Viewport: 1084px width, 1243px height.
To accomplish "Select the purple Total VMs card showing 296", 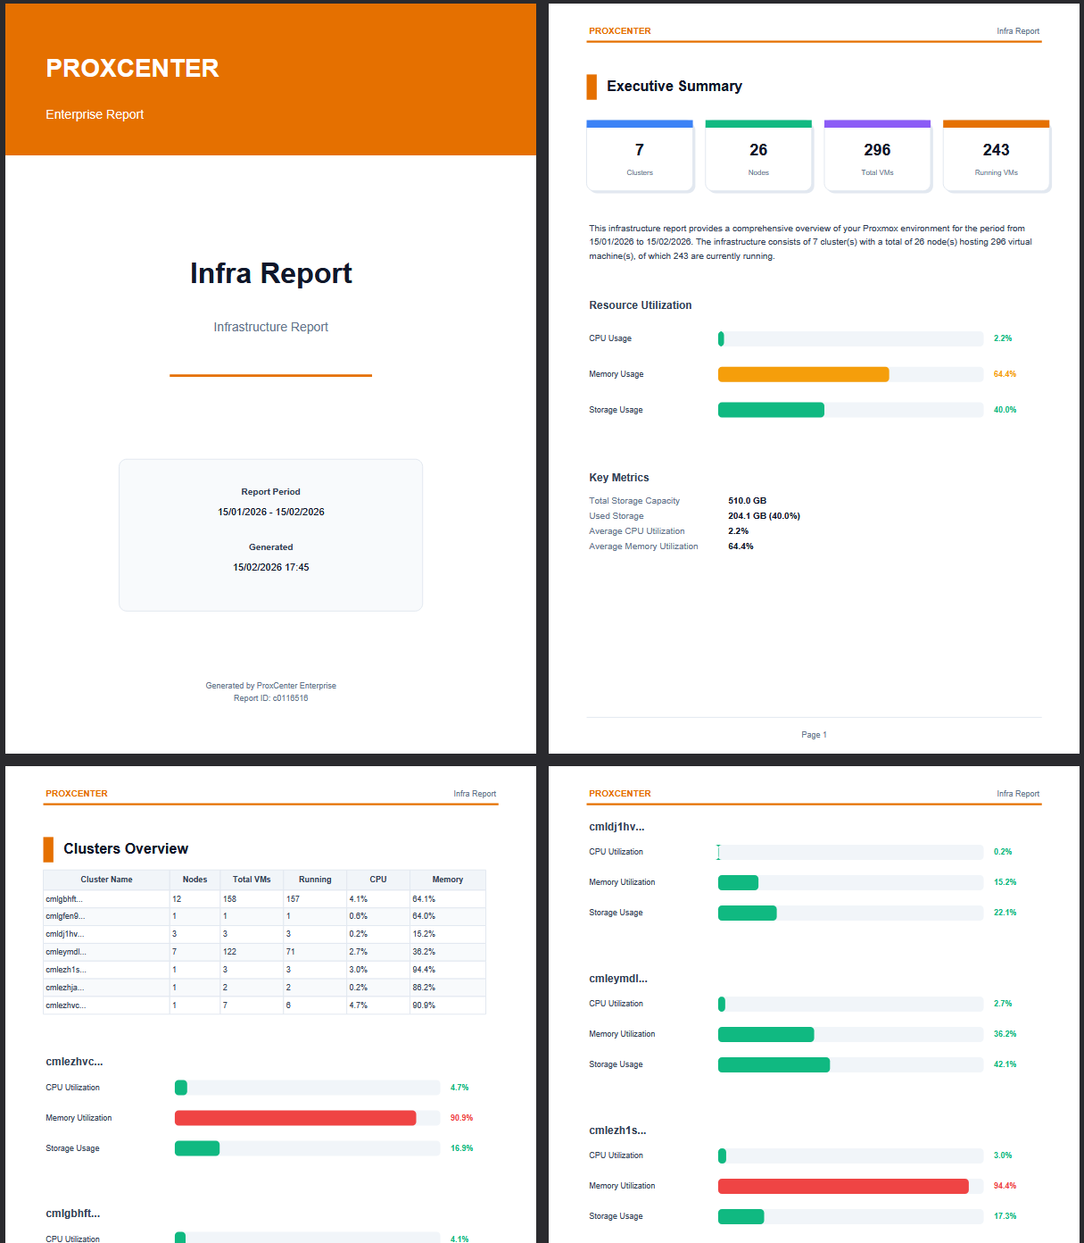I will (x=877, y=154).
